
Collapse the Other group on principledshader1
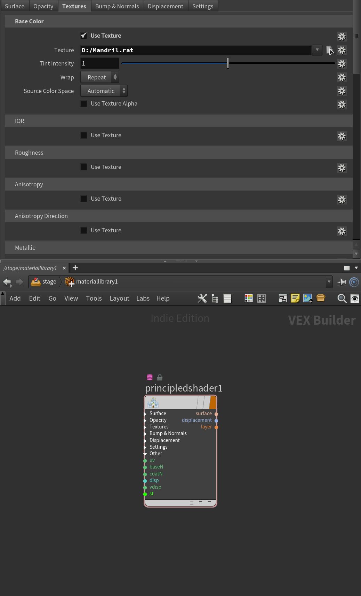click(x=145, y=454)
